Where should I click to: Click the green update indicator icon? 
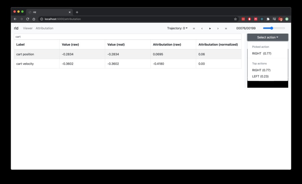(287, 19)
